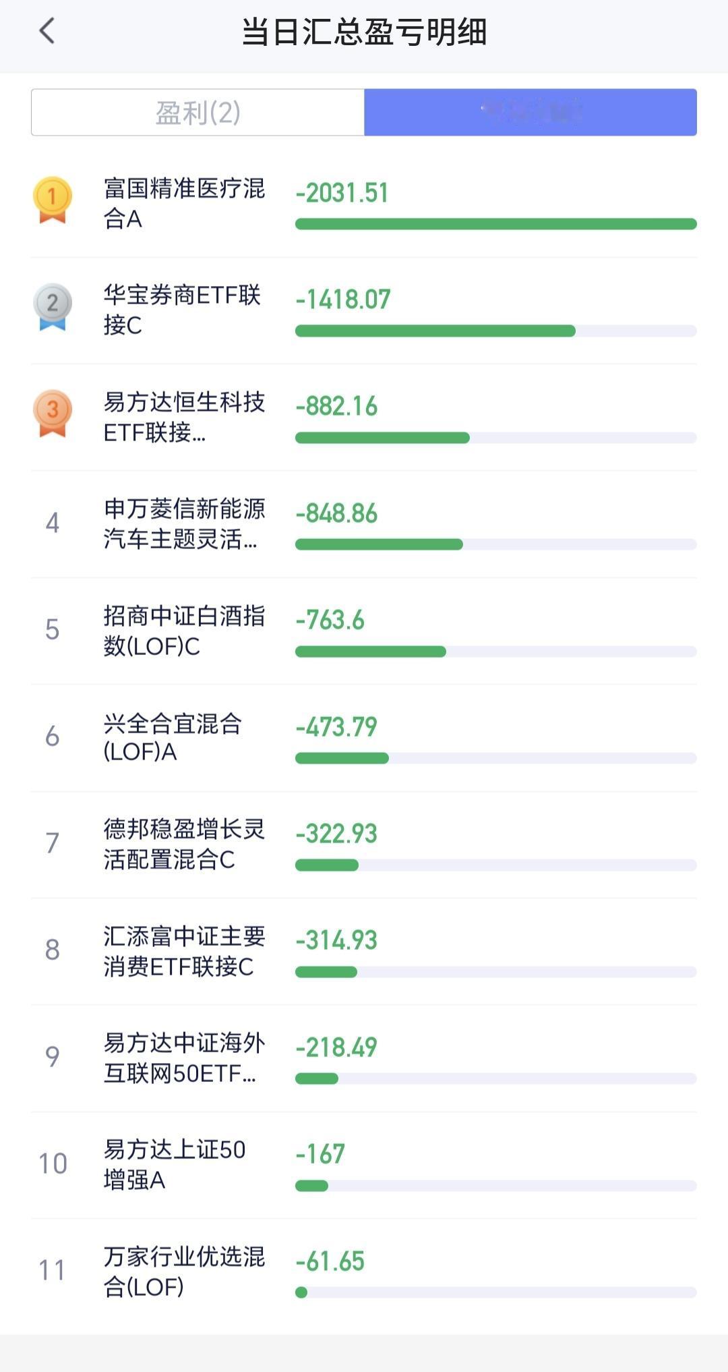Switch to the 盈利(2) tab

pyautogui.click(x=198, y=113)
